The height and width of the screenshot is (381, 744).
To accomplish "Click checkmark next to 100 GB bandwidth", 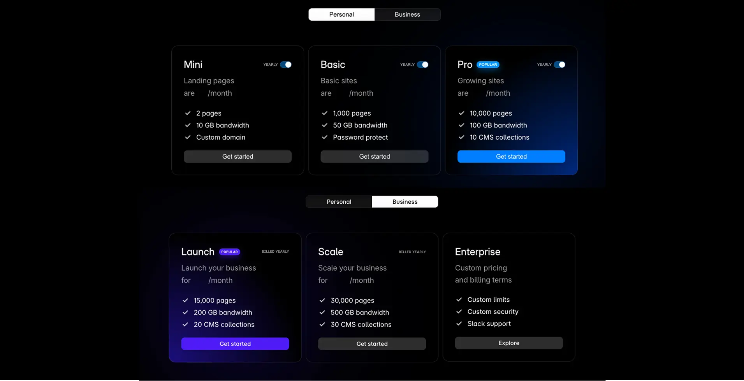I will 461,125.
